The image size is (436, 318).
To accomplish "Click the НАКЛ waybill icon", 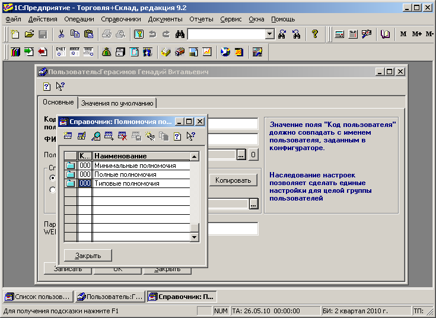I will pyautogui.click(x=75, y=52).
